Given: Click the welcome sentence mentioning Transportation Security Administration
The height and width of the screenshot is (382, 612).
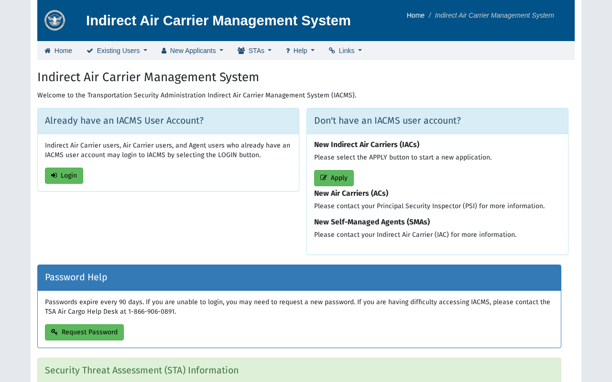Looking at the screenshot, I should tap(197, 95).
